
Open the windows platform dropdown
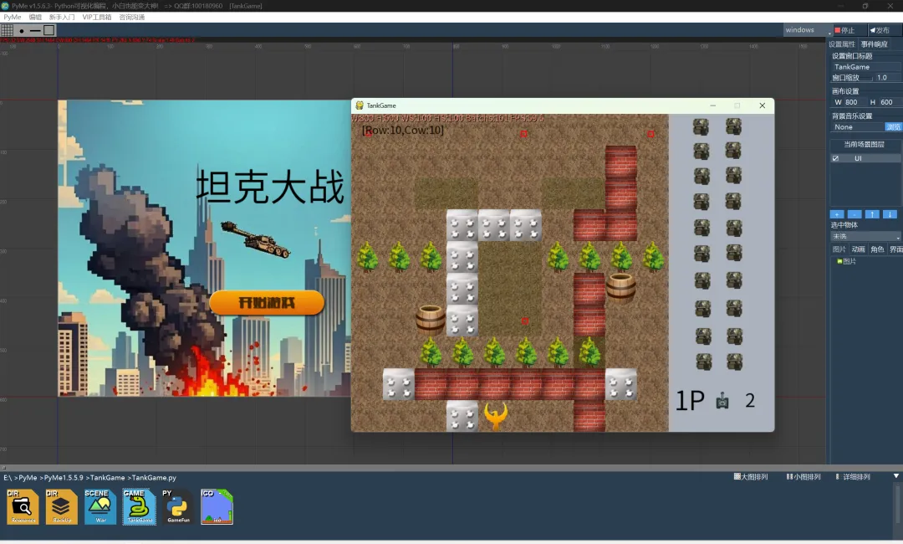808,30
